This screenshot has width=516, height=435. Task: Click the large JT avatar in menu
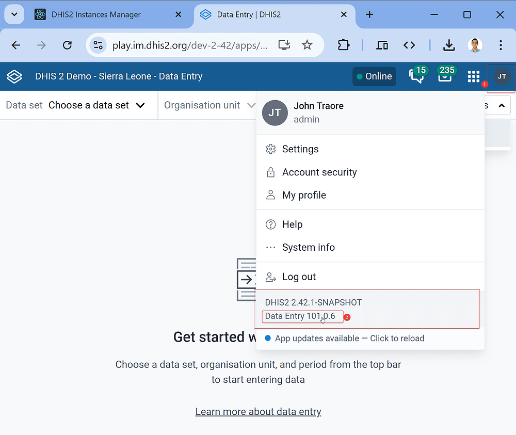275,113
